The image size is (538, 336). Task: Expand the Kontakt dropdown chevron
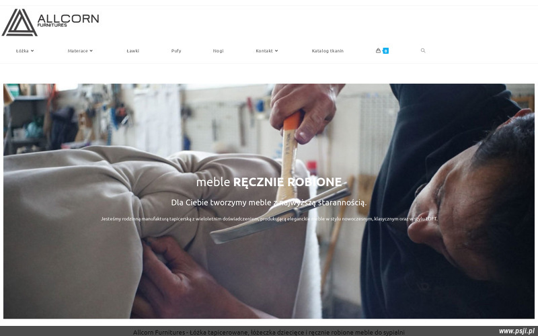click(276, 51)
